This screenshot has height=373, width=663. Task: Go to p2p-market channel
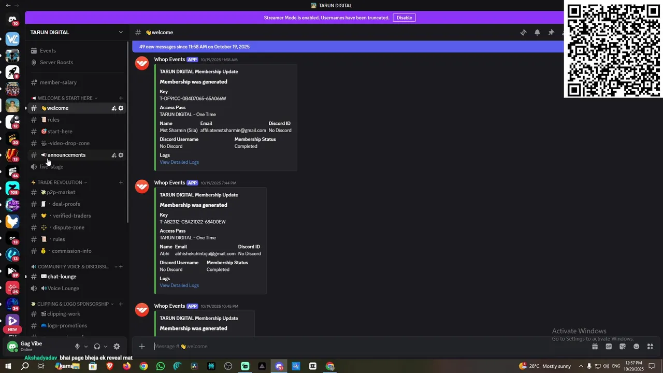click(77, 192)
